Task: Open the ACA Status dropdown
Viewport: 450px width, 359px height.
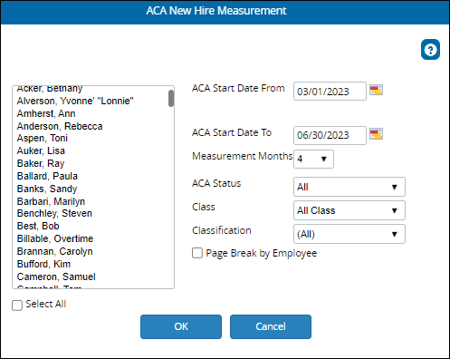Action: click(x=349, y=187)
